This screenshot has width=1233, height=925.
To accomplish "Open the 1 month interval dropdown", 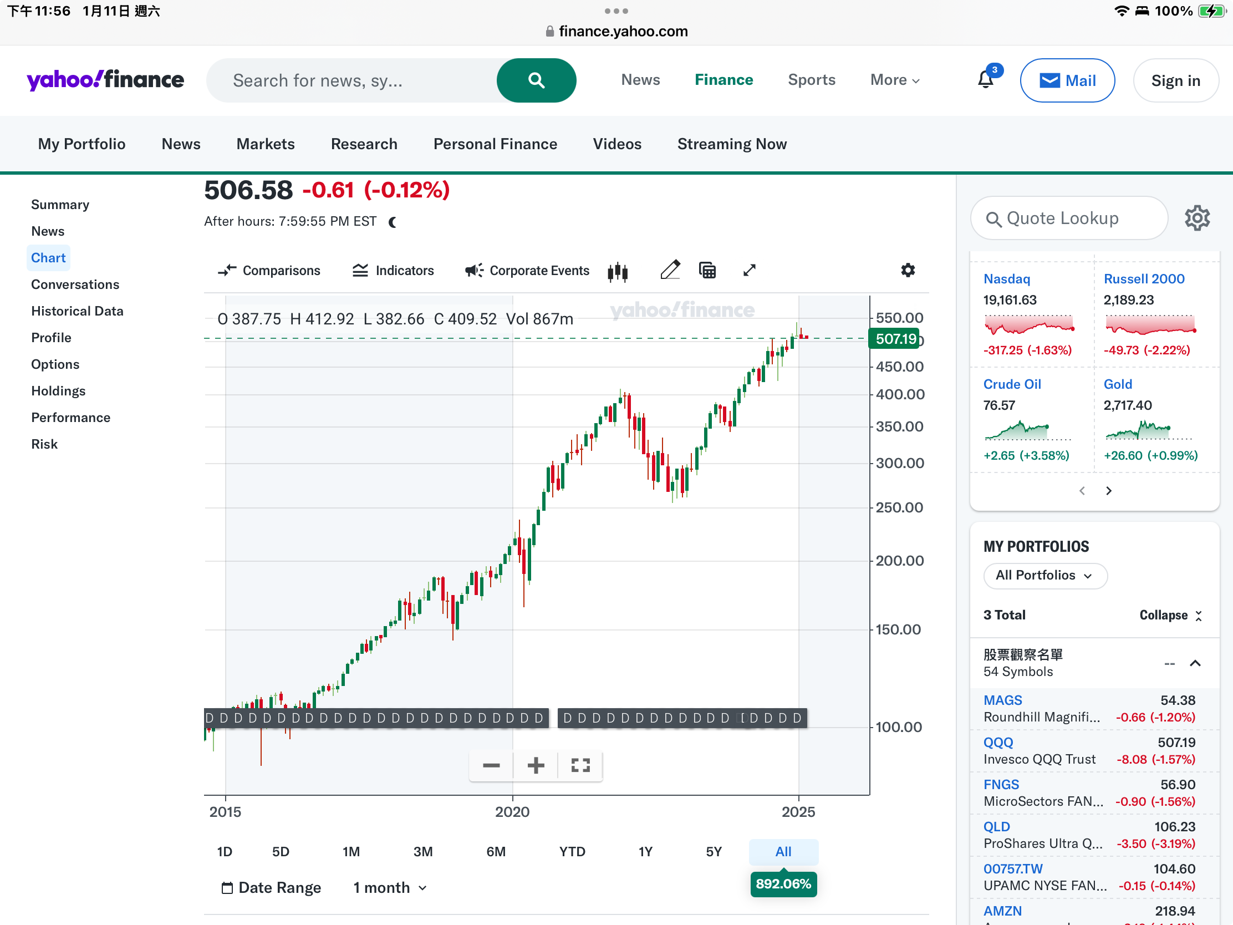I will [390, 888].
